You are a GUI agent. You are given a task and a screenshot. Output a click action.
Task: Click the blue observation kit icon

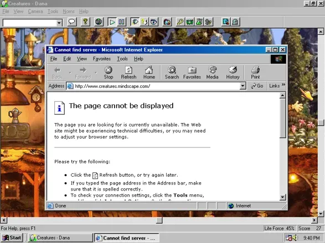[226, 22]
